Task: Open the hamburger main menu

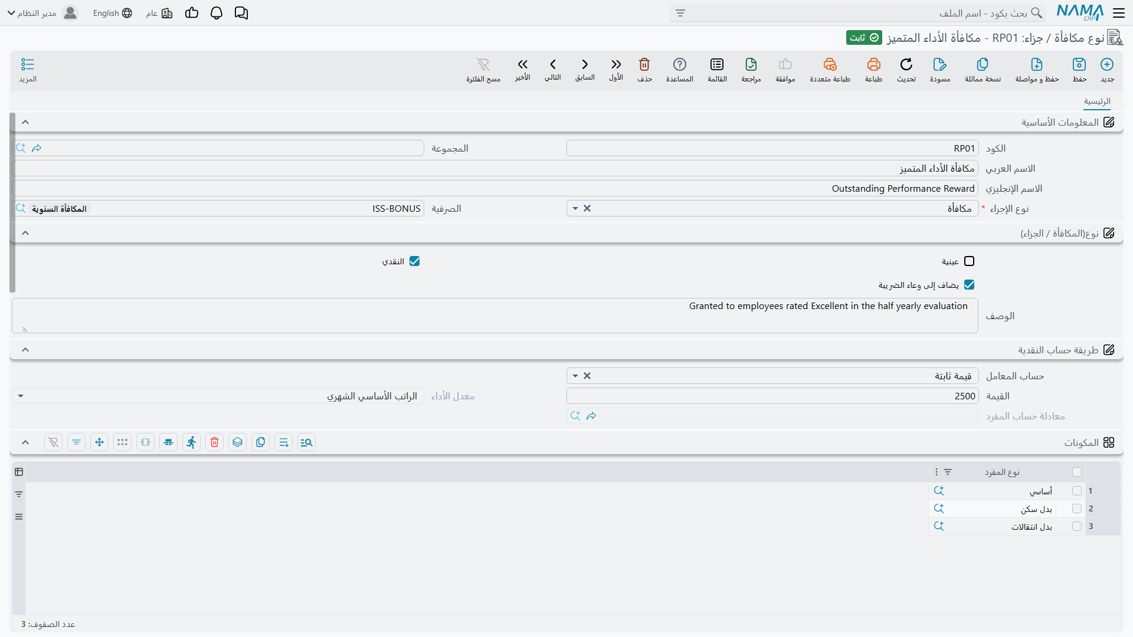Action: click(x=1118, y=13)
